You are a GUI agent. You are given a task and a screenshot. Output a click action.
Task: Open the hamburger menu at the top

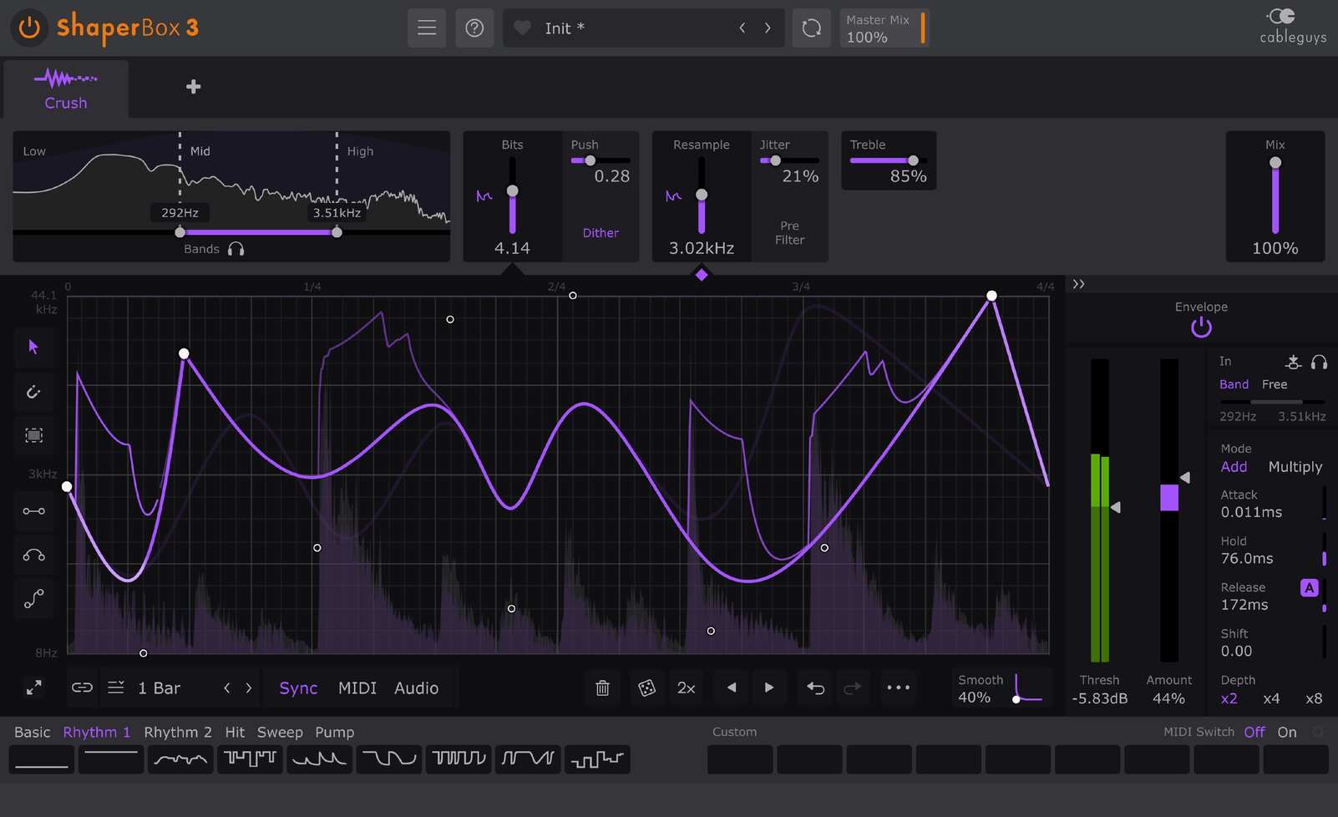tap(427, 28)
